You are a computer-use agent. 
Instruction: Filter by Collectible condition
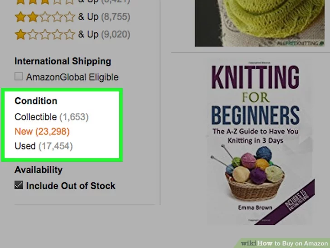point(35,117)
